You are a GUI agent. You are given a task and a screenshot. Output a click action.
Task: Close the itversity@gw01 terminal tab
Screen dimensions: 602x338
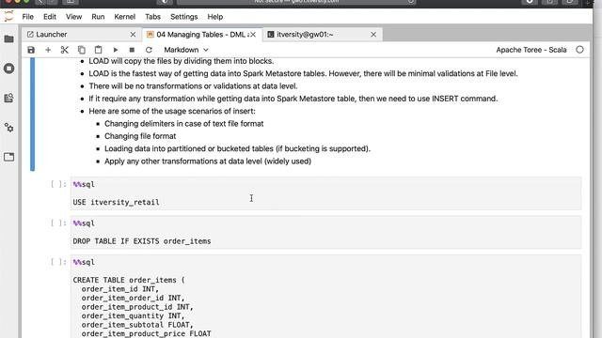373,35
